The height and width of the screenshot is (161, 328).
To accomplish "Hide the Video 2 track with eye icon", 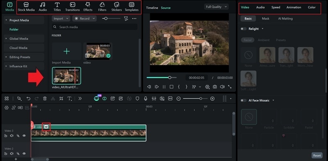I will tap(24, 154).
